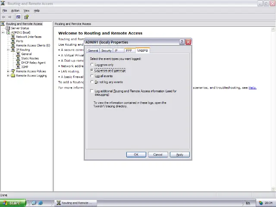Select Network Interfaces tree label
The image size is (276, 207).
point(29,37)
